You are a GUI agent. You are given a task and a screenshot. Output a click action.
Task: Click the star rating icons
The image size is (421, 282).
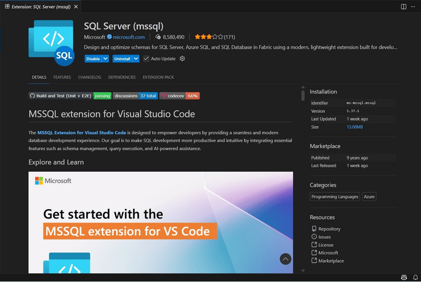coord(208,37)
